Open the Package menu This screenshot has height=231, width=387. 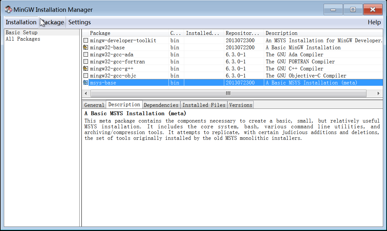(53, 22)
